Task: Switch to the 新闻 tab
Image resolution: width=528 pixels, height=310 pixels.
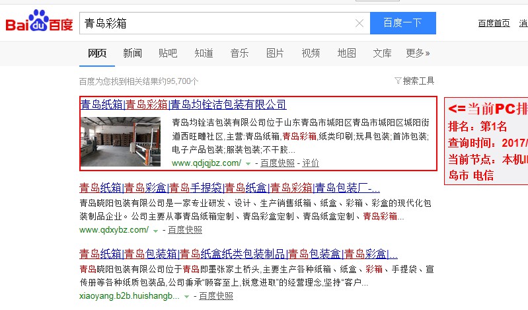Action: (132, 53)
